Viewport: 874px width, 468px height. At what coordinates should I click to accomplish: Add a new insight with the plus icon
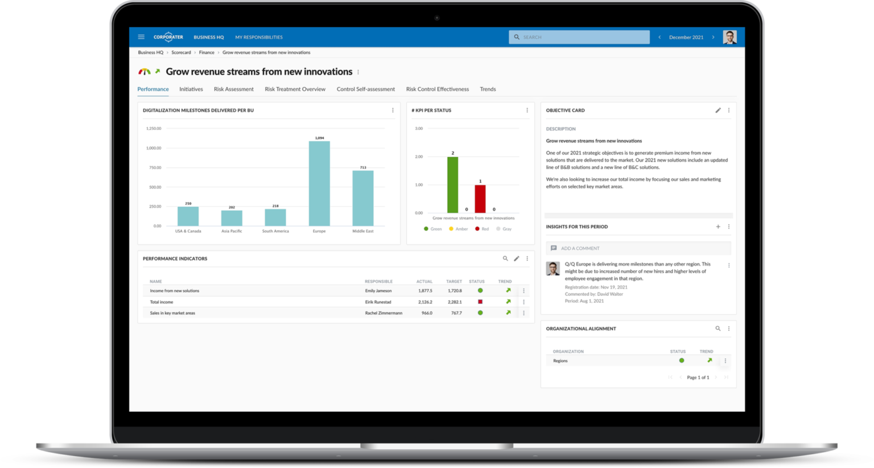coord(718,226)
